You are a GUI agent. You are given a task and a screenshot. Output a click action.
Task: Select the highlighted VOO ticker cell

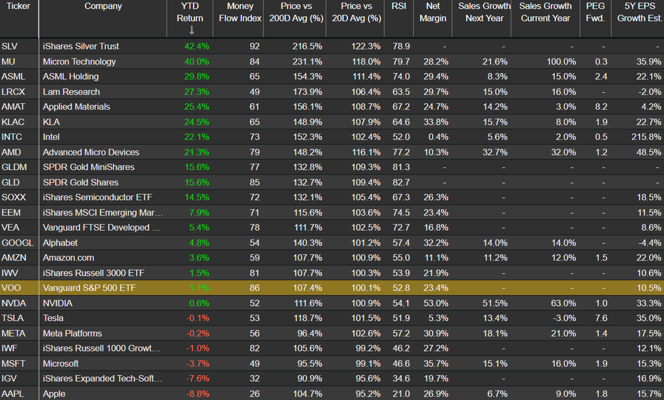(x=11, y=288)
